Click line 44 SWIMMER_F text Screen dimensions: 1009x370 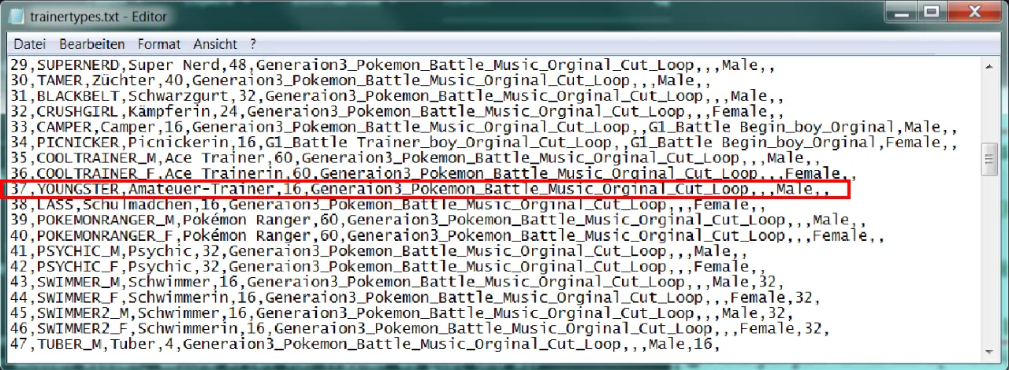point(417,298)
